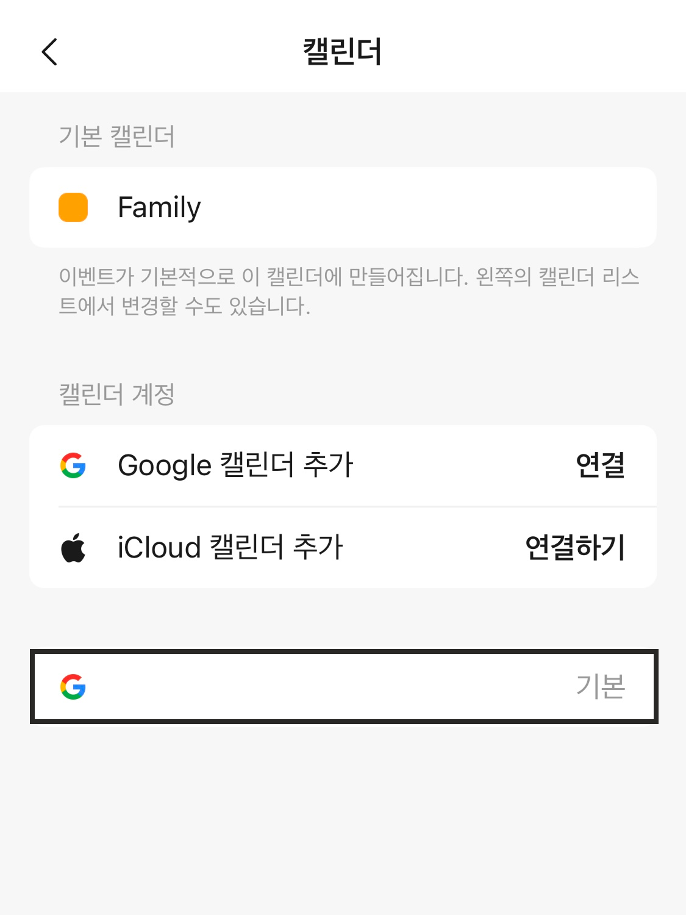Tap the Google logo beside Google 캘린더 추가

point(73,465)
